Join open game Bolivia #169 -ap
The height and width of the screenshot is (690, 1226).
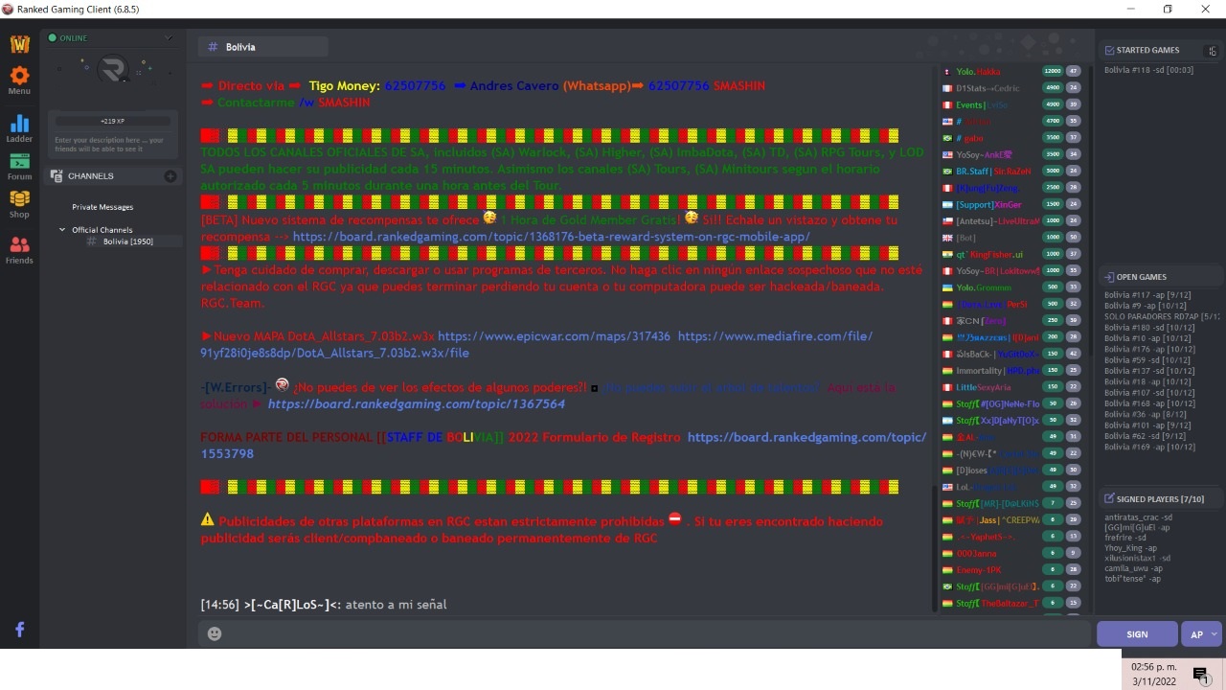point(1149,447)
